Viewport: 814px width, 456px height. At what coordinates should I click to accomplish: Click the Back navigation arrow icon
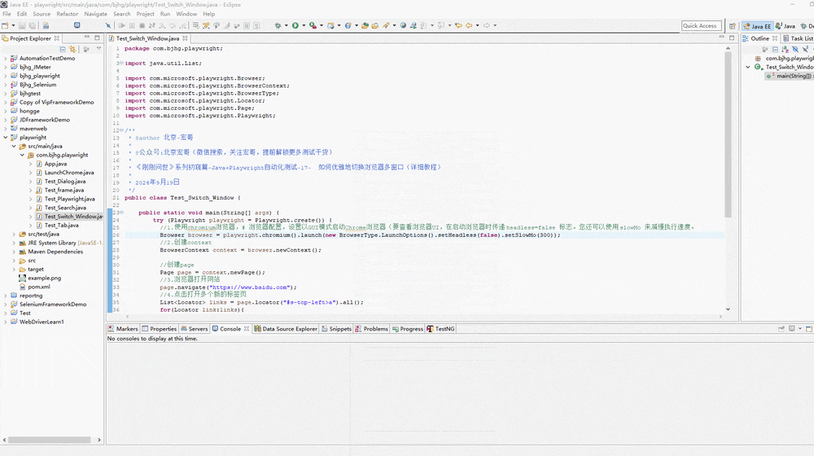point(469,25)
